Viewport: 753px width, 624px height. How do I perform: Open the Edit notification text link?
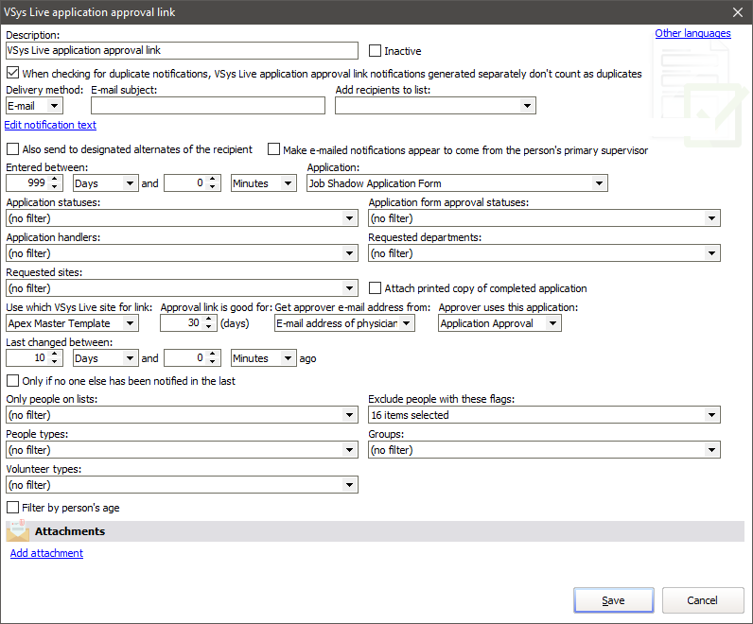click(x=50, y=125)
